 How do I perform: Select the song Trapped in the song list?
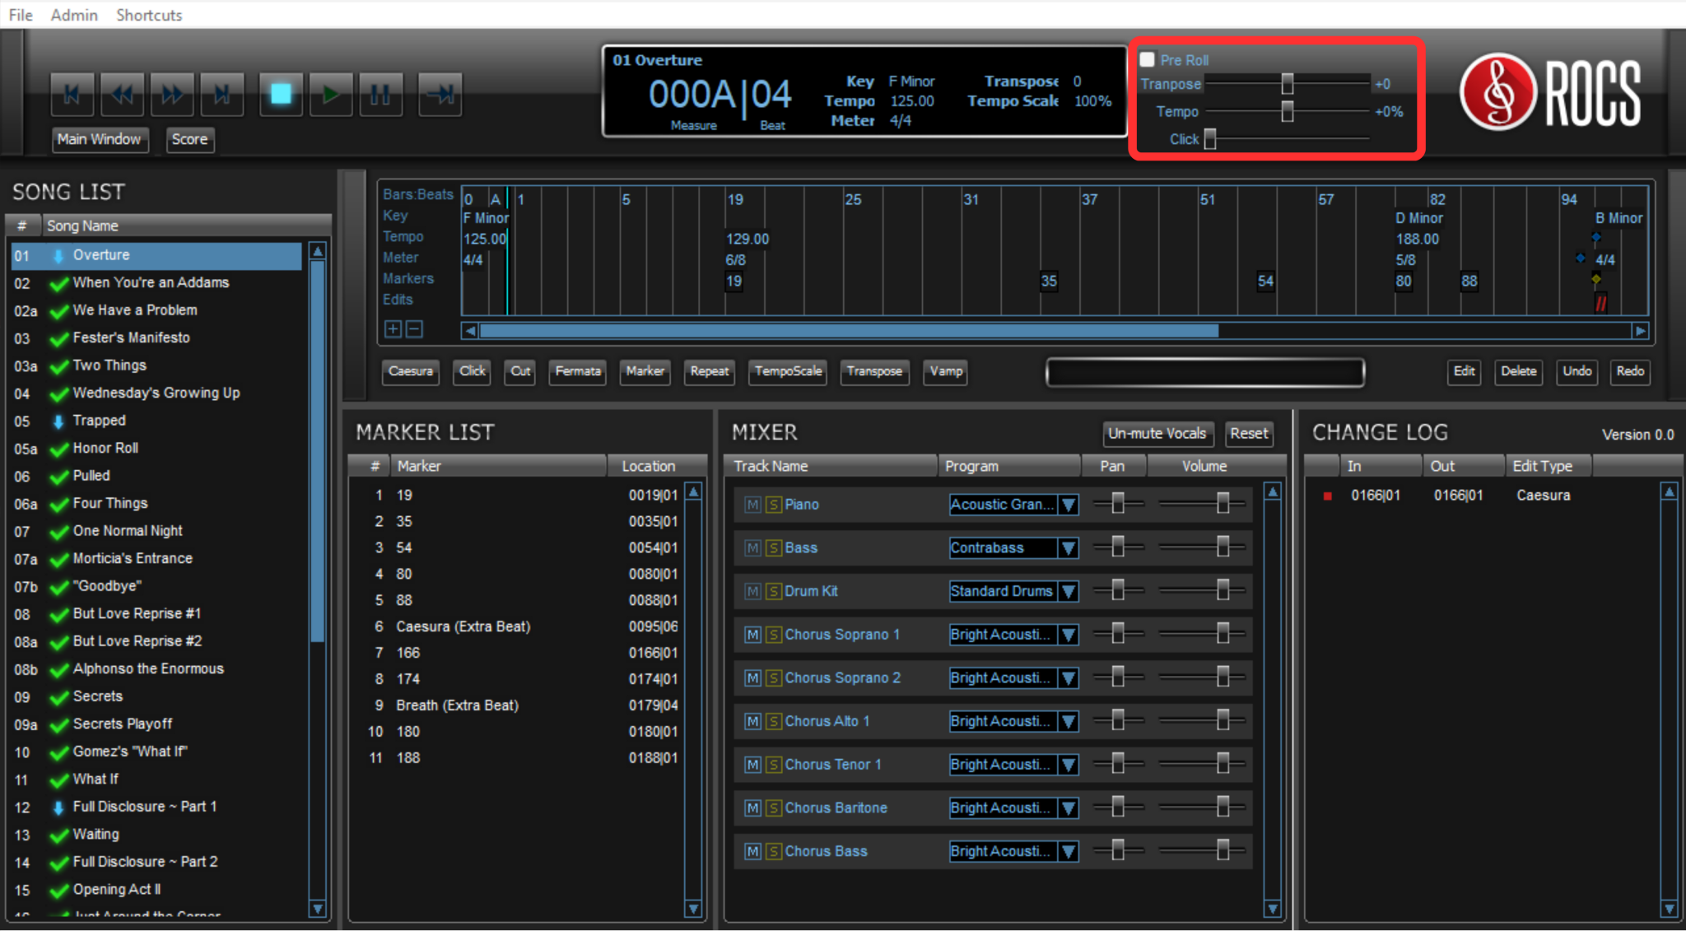[100, 420]
